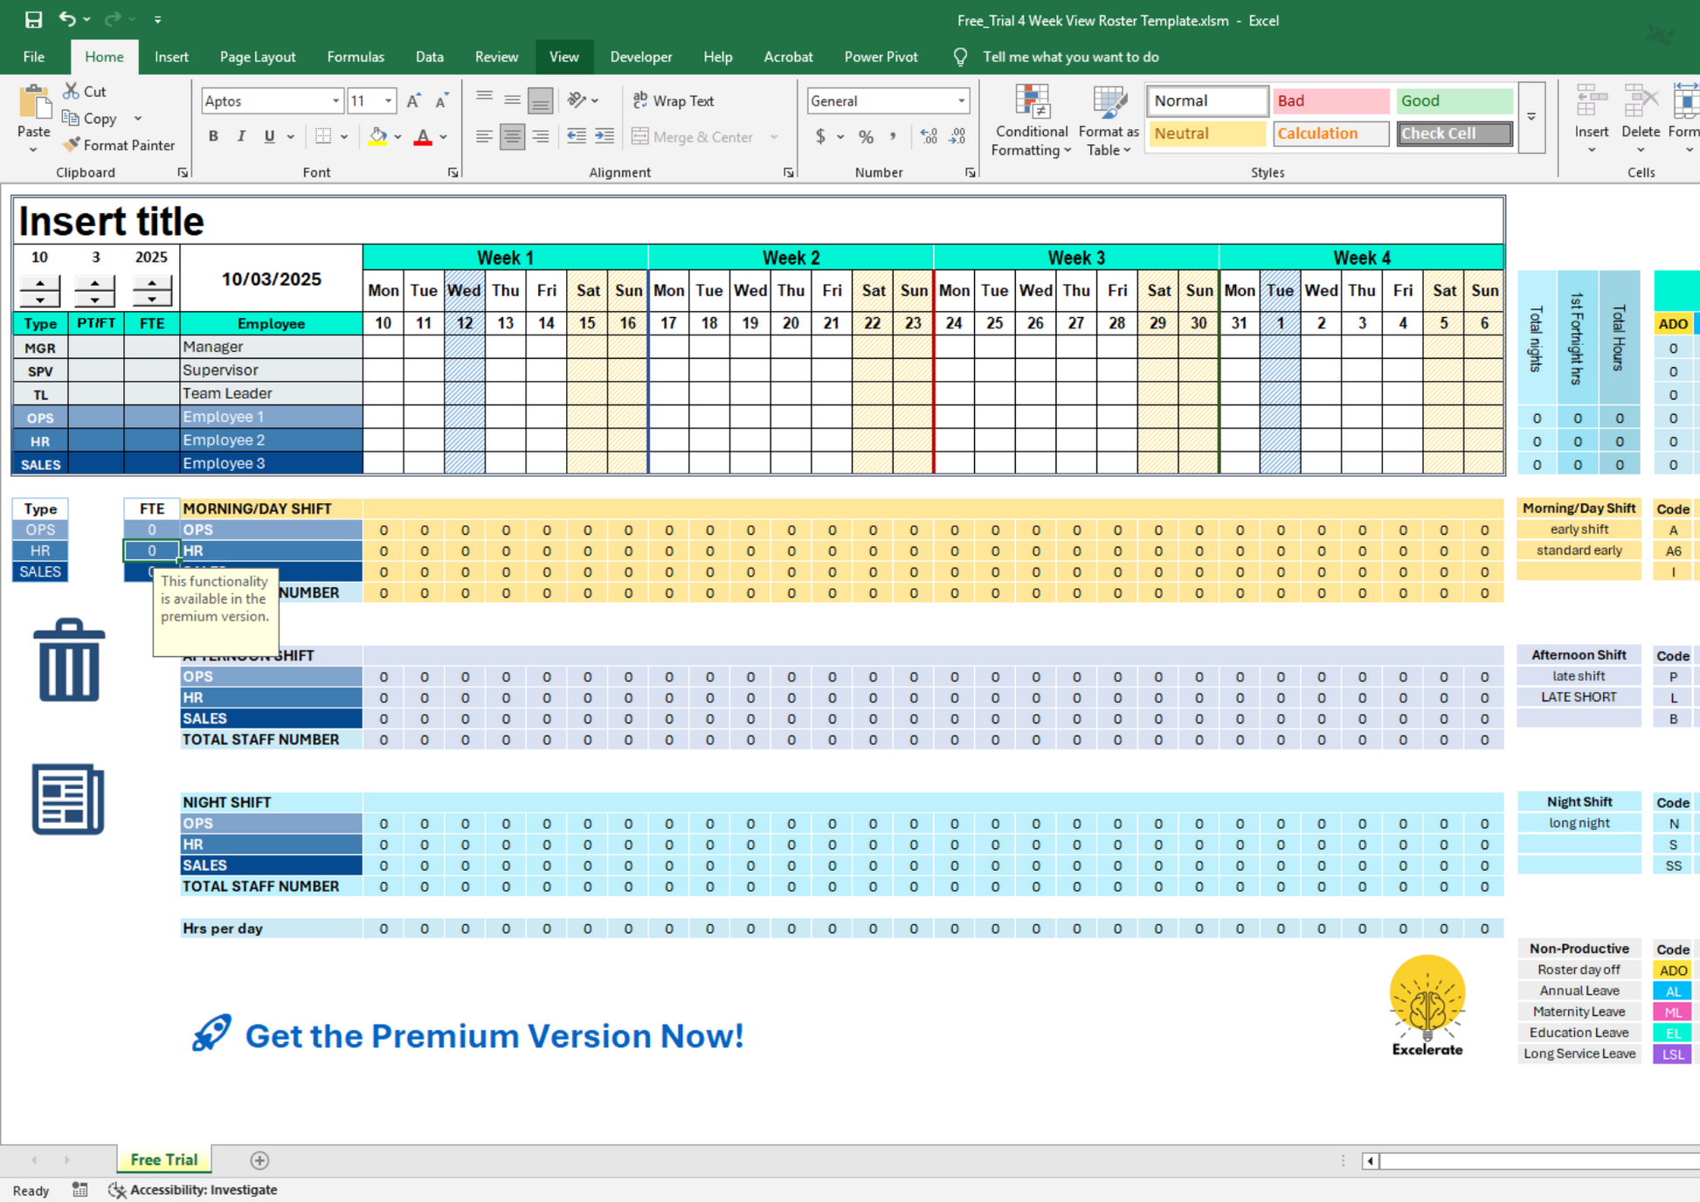Viewport: 1700px width, 1202px height.
Task: Click the Format Painter brush icon
Action: tap(72, 145)
